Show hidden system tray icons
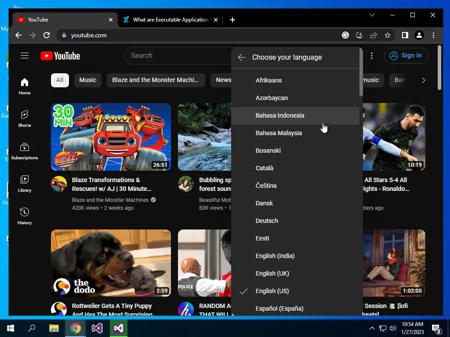The image size is (450, 337). coord(372,328)
